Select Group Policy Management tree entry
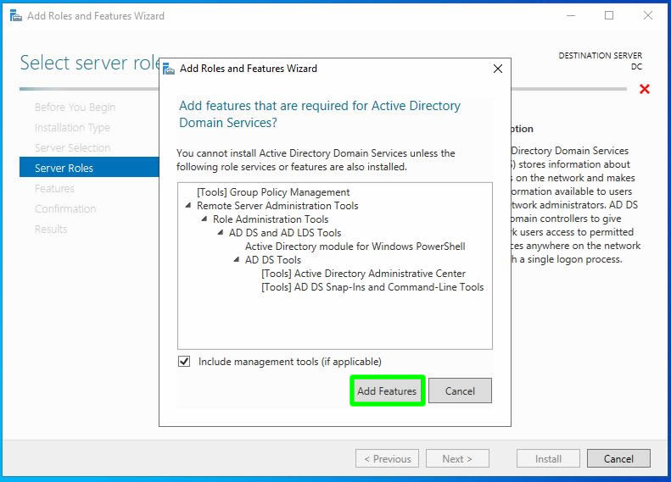This screenshot has width=671, height=482. coord(273,192)
